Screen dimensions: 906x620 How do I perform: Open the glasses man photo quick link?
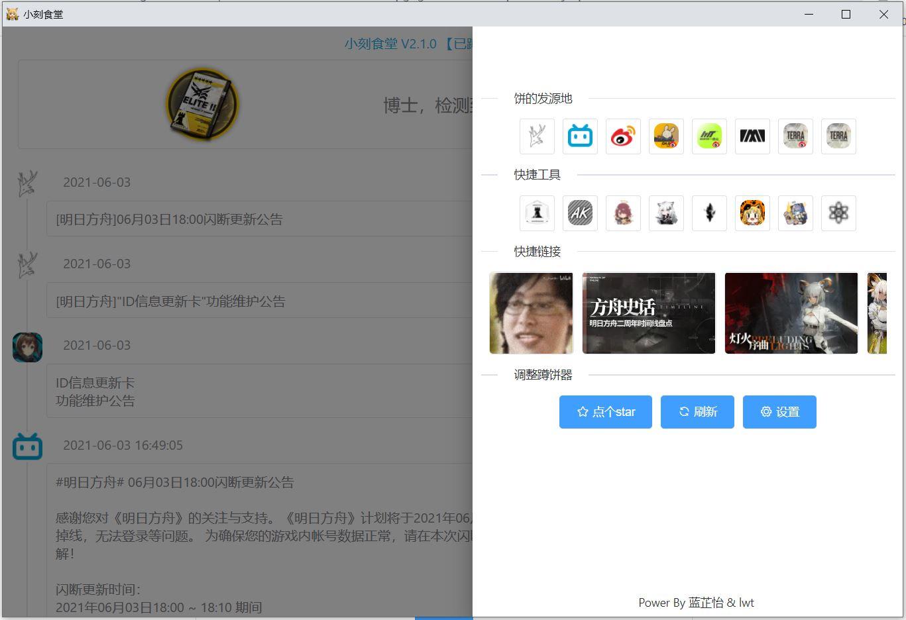tap(531, 313)
